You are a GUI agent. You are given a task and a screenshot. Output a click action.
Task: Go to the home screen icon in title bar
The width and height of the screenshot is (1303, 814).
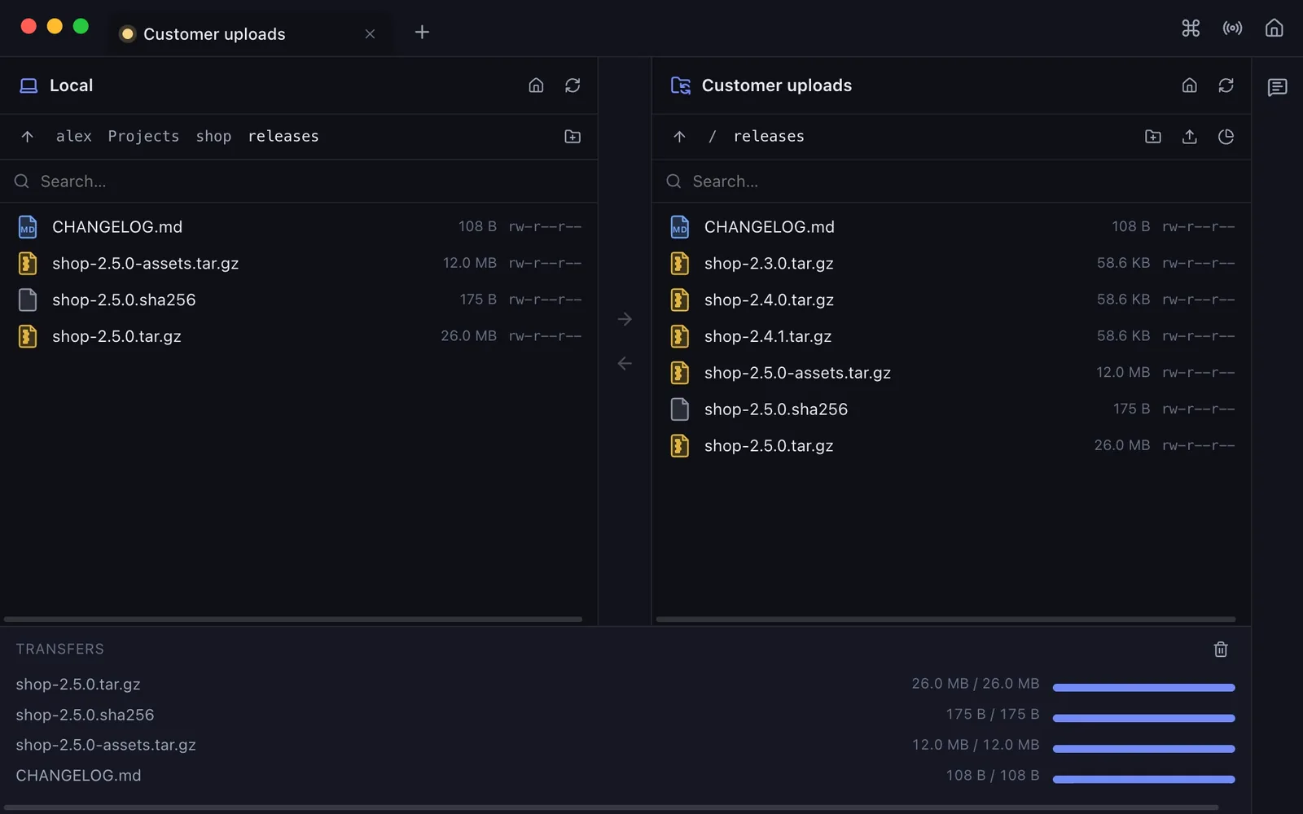(1274, 28)
